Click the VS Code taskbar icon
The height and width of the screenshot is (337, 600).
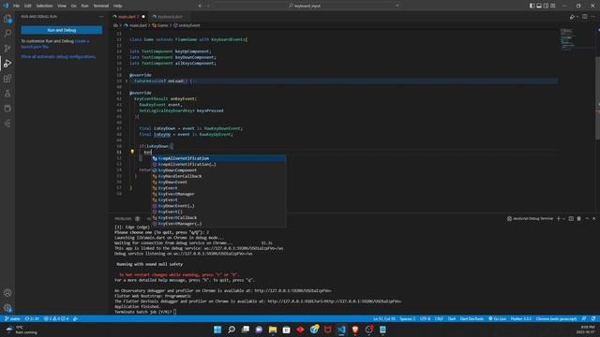pos(341,330)
